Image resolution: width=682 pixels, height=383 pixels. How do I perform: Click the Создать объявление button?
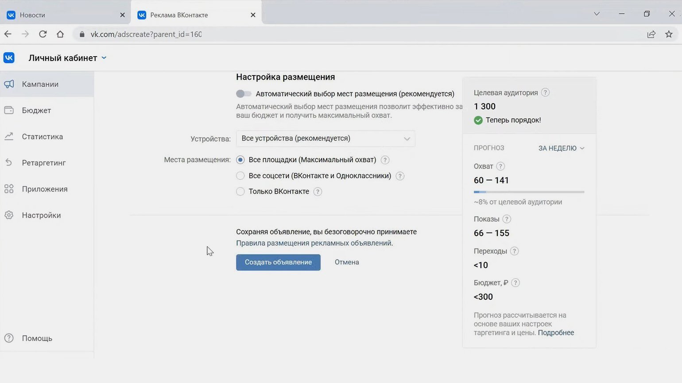278,262
